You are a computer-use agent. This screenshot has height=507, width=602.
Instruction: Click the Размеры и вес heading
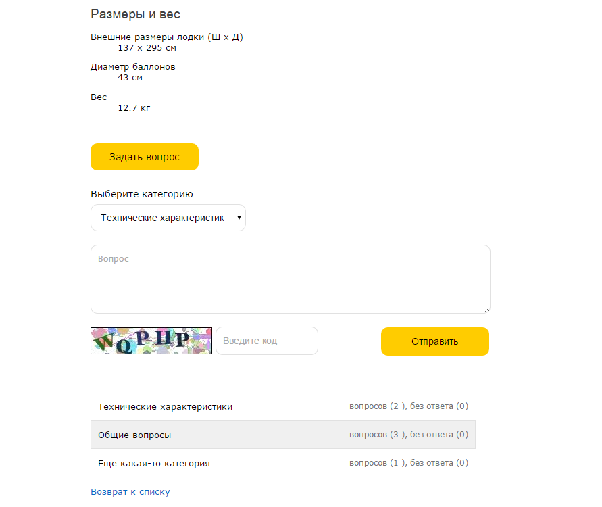tap(135, 14)
